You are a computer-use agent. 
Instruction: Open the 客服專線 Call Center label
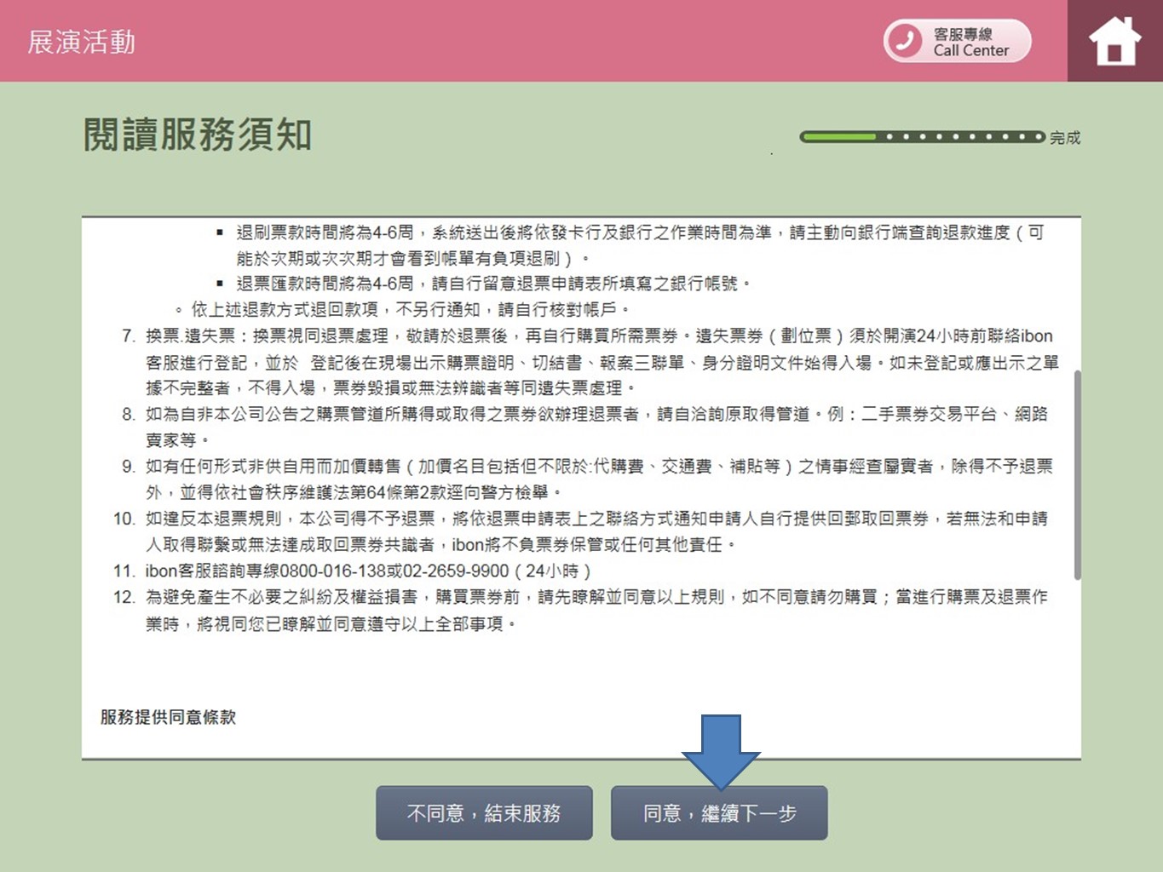pyautogui.click(x=970, y=42)
